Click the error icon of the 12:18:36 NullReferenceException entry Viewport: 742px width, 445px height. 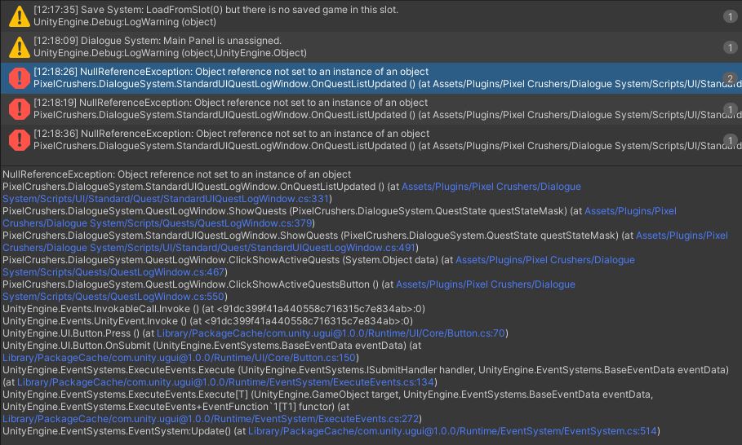(20, 140)
